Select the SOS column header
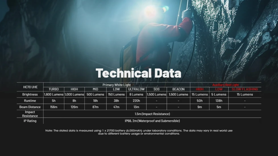This screenshot has height=156, width=278. tap(156, 89)
